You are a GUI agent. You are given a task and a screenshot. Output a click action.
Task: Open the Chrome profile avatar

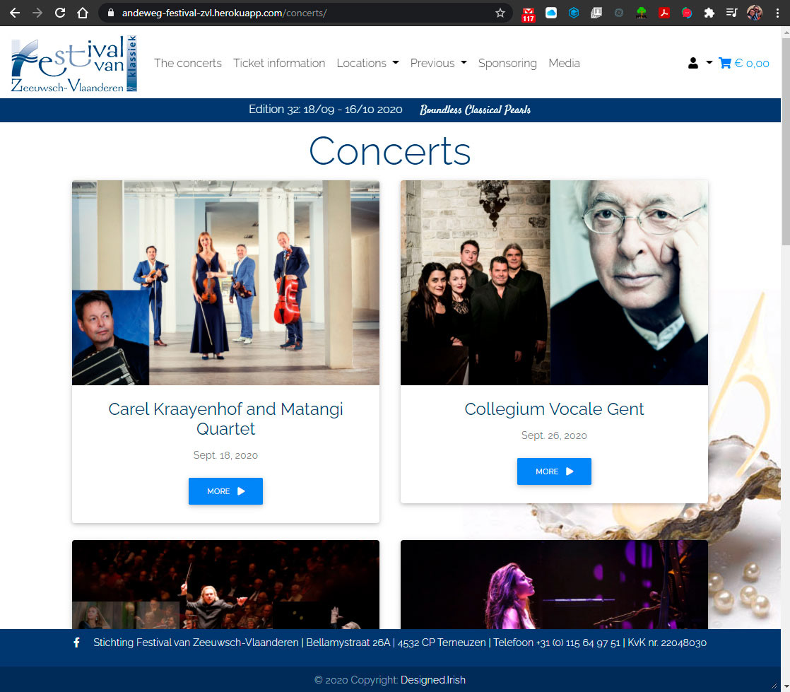(x=754, y=13)
